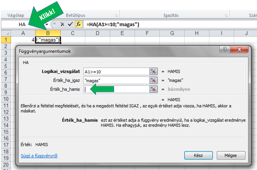Select row 20 header
The width and height of the screenshot is (257, 170).
[6, 164]
